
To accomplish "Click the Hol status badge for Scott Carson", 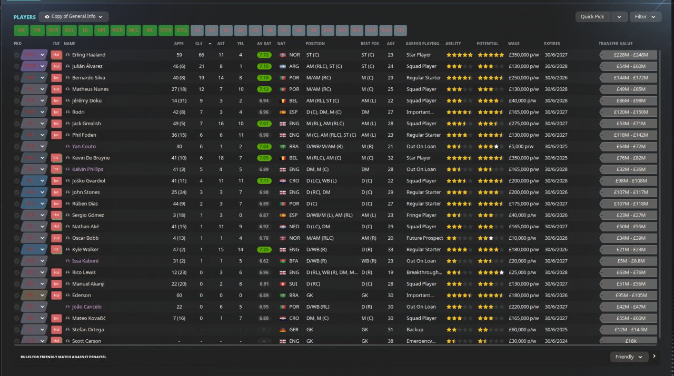I will tap(56, 341).
